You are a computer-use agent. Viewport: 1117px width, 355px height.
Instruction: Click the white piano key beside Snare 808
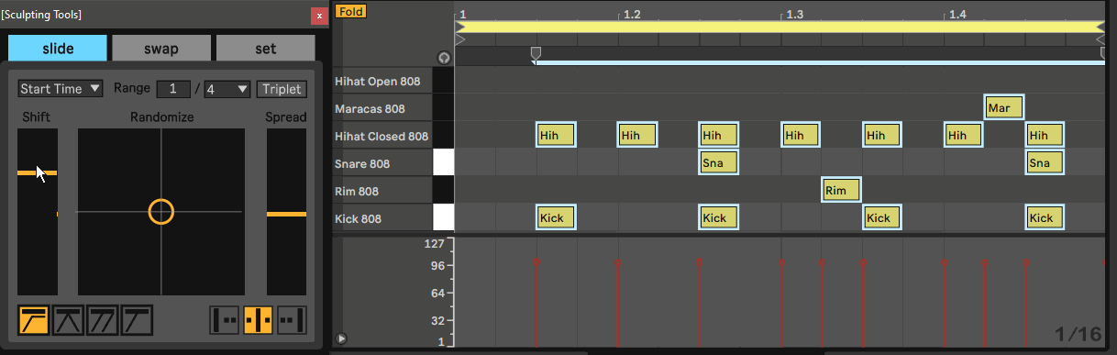coord(443,163)
